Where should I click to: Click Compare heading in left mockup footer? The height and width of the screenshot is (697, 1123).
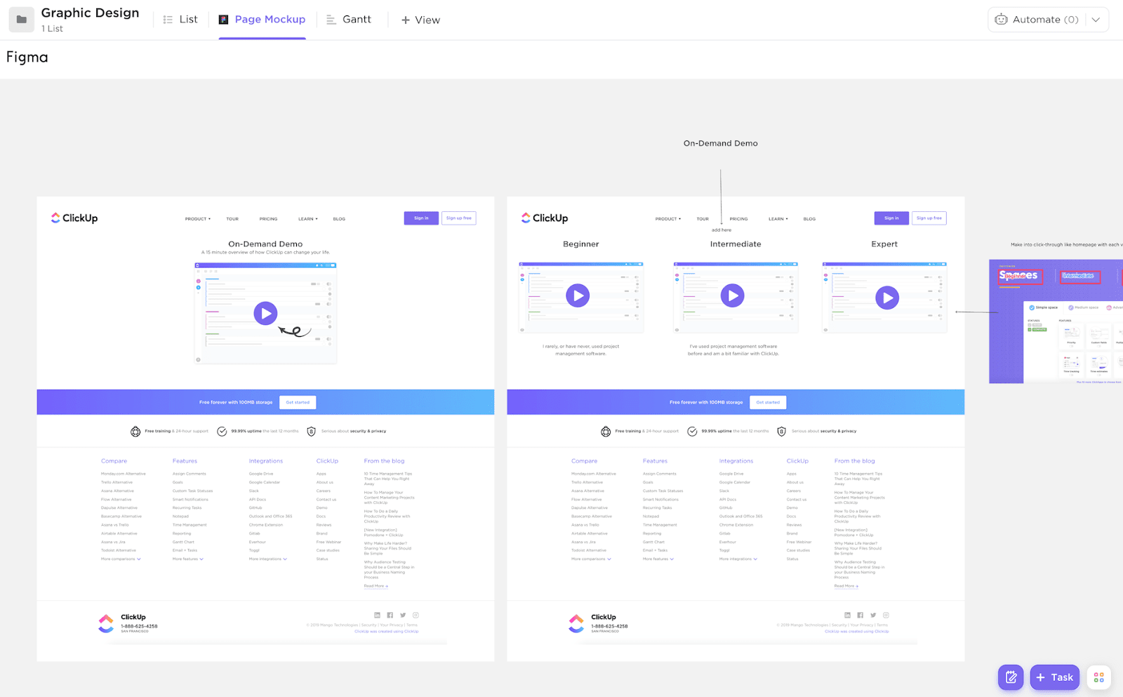click(x=114, y=461)
